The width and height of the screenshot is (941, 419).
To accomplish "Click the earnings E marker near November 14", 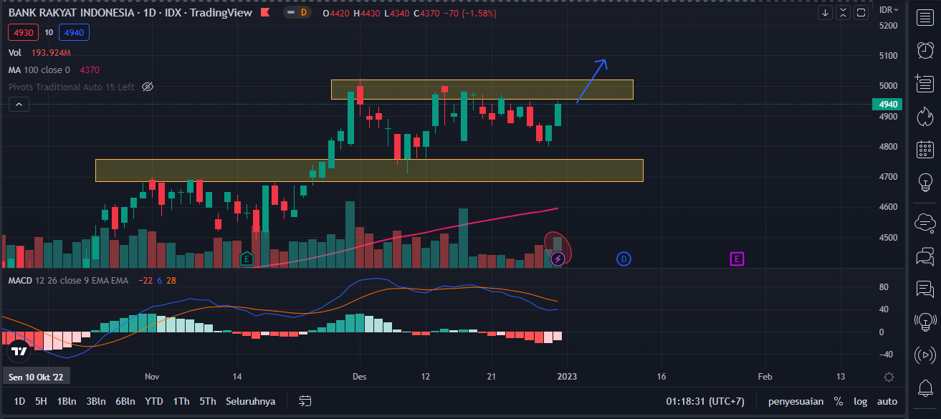I will 247,259.
